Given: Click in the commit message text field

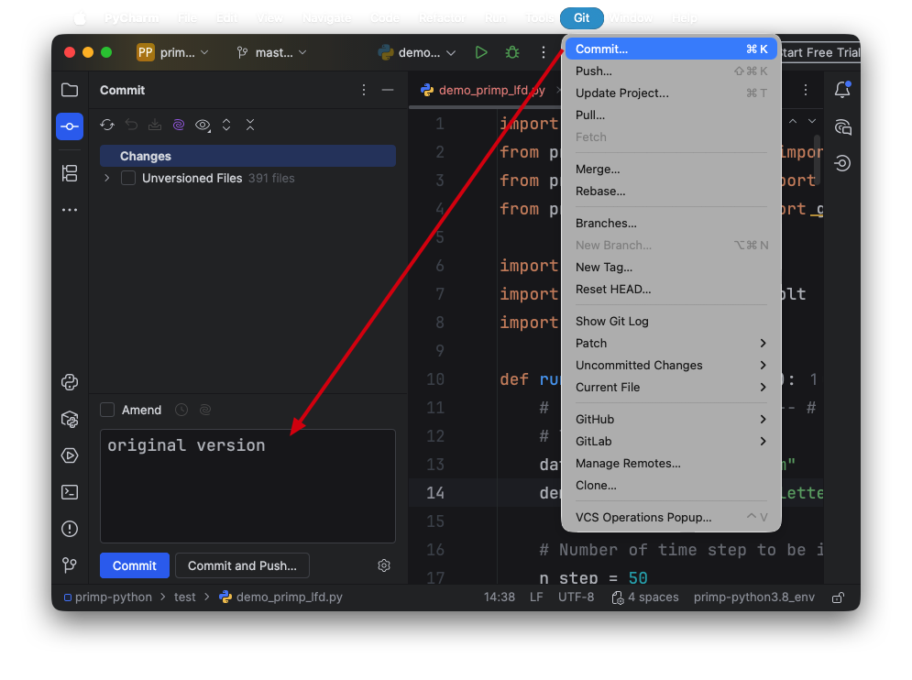Looking at the screenshot, I should point(247,495).
